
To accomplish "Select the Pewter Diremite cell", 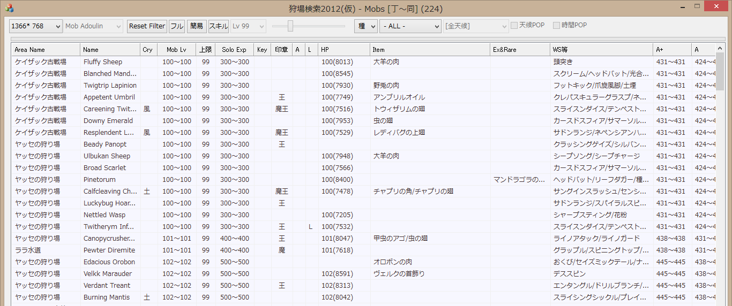I will [110, 250].
